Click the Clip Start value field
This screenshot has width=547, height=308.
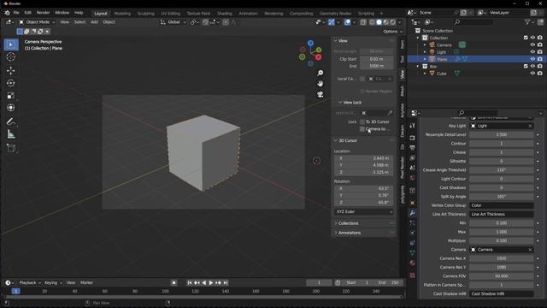pyautogui.click(x=376, y=59)
